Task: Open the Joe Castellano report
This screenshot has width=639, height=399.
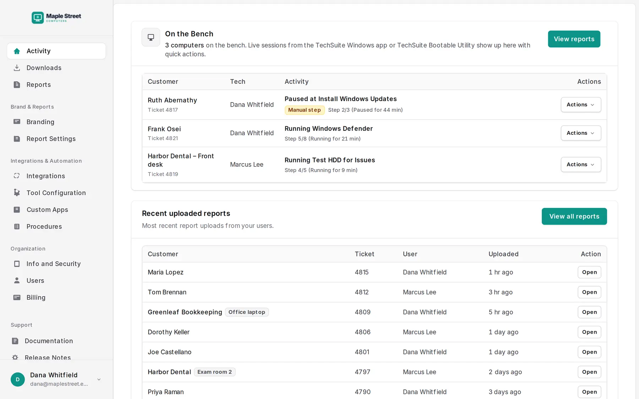Action: pyautogui.click(x=589, y=352)
